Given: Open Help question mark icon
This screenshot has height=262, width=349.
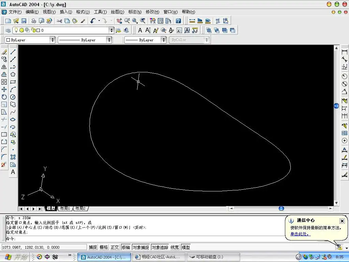Looking at the screenshot, I should tap(178, 21).
